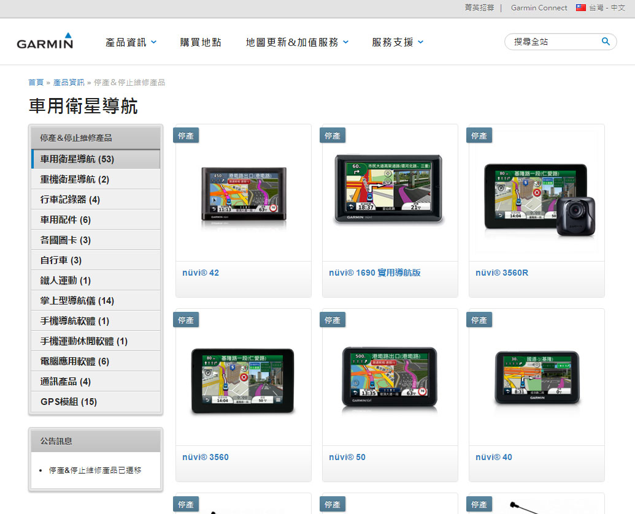Image resolution: width=635 pixels, height=514 pixels.
Task: Go to 產品資訊 breadcrumb
Action: point(69,83)
